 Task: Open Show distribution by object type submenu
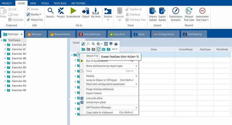110,66
